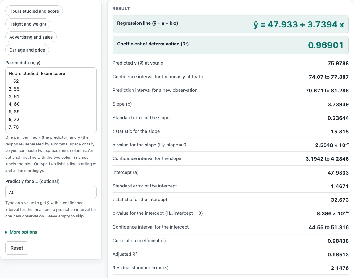Click the textarea resize handle corner
This screenshot has width=354, height=278.
(x=94, y=131)
